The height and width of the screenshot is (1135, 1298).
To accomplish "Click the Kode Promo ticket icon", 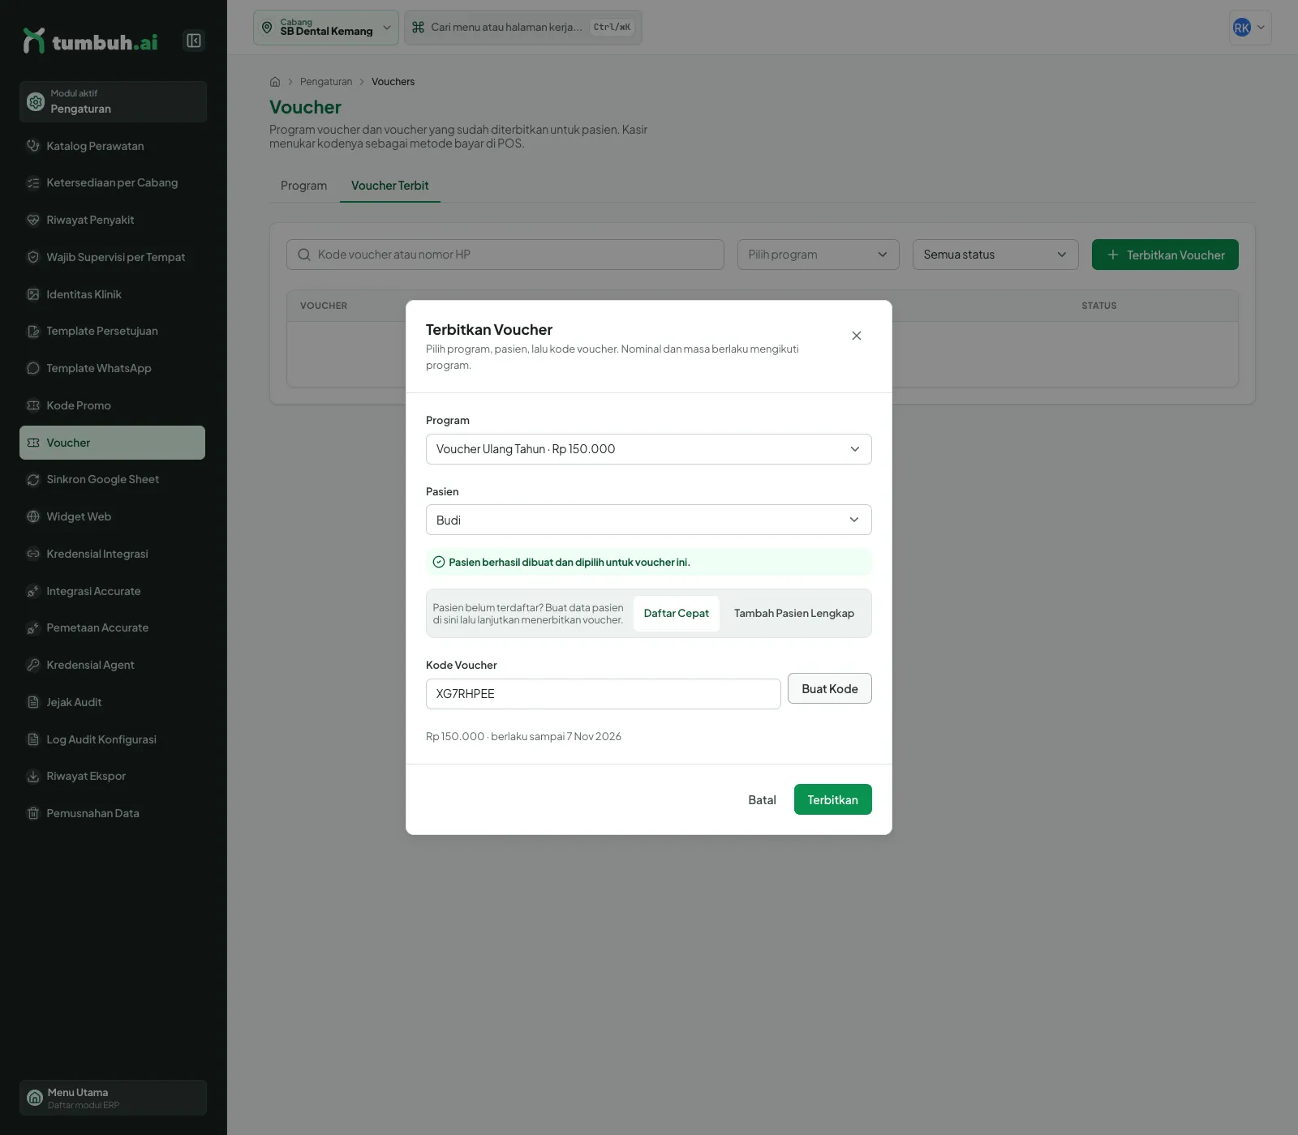I will (33, 405).
